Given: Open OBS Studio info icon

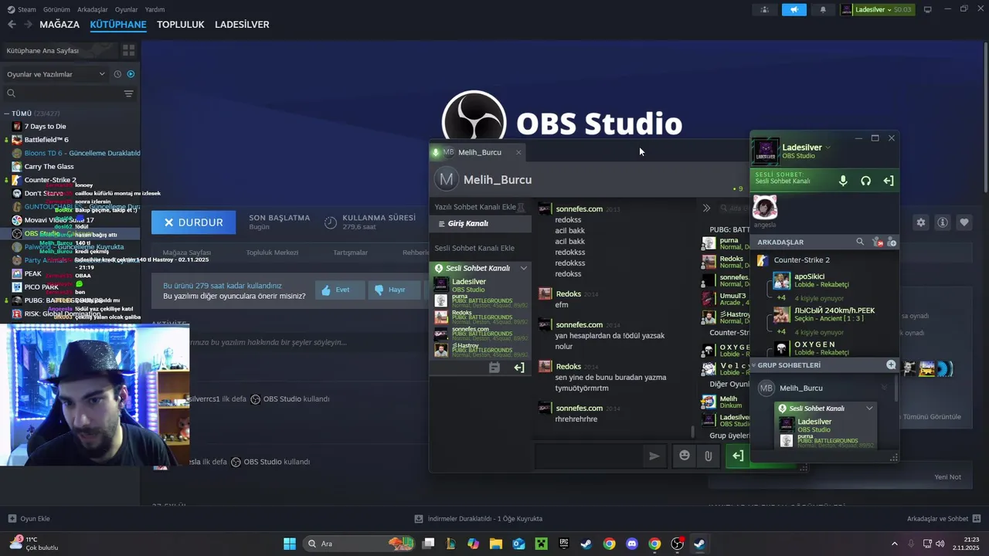Looking at the screenshot, I should click(x=943, y=222).
